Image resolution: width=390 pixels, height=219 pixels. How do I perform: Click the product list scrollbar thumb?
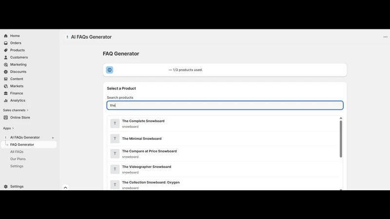coord(341,139)
